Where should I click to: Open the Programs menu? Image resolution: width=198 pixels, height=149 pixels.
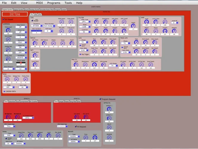pos(53,3)
